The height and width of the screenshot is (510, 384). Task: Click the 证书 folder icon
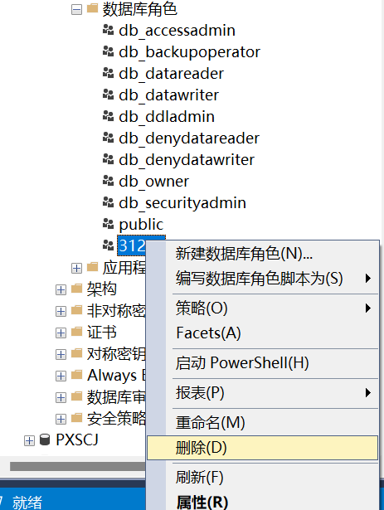click(x=77, y=332)
